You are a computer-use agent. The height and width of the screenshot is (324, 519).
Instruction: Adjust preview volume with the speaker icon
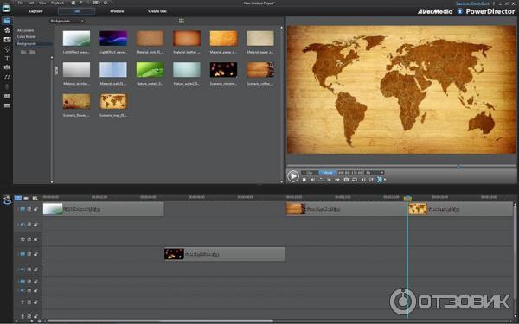pyautogui.click(x=362, y=180)
